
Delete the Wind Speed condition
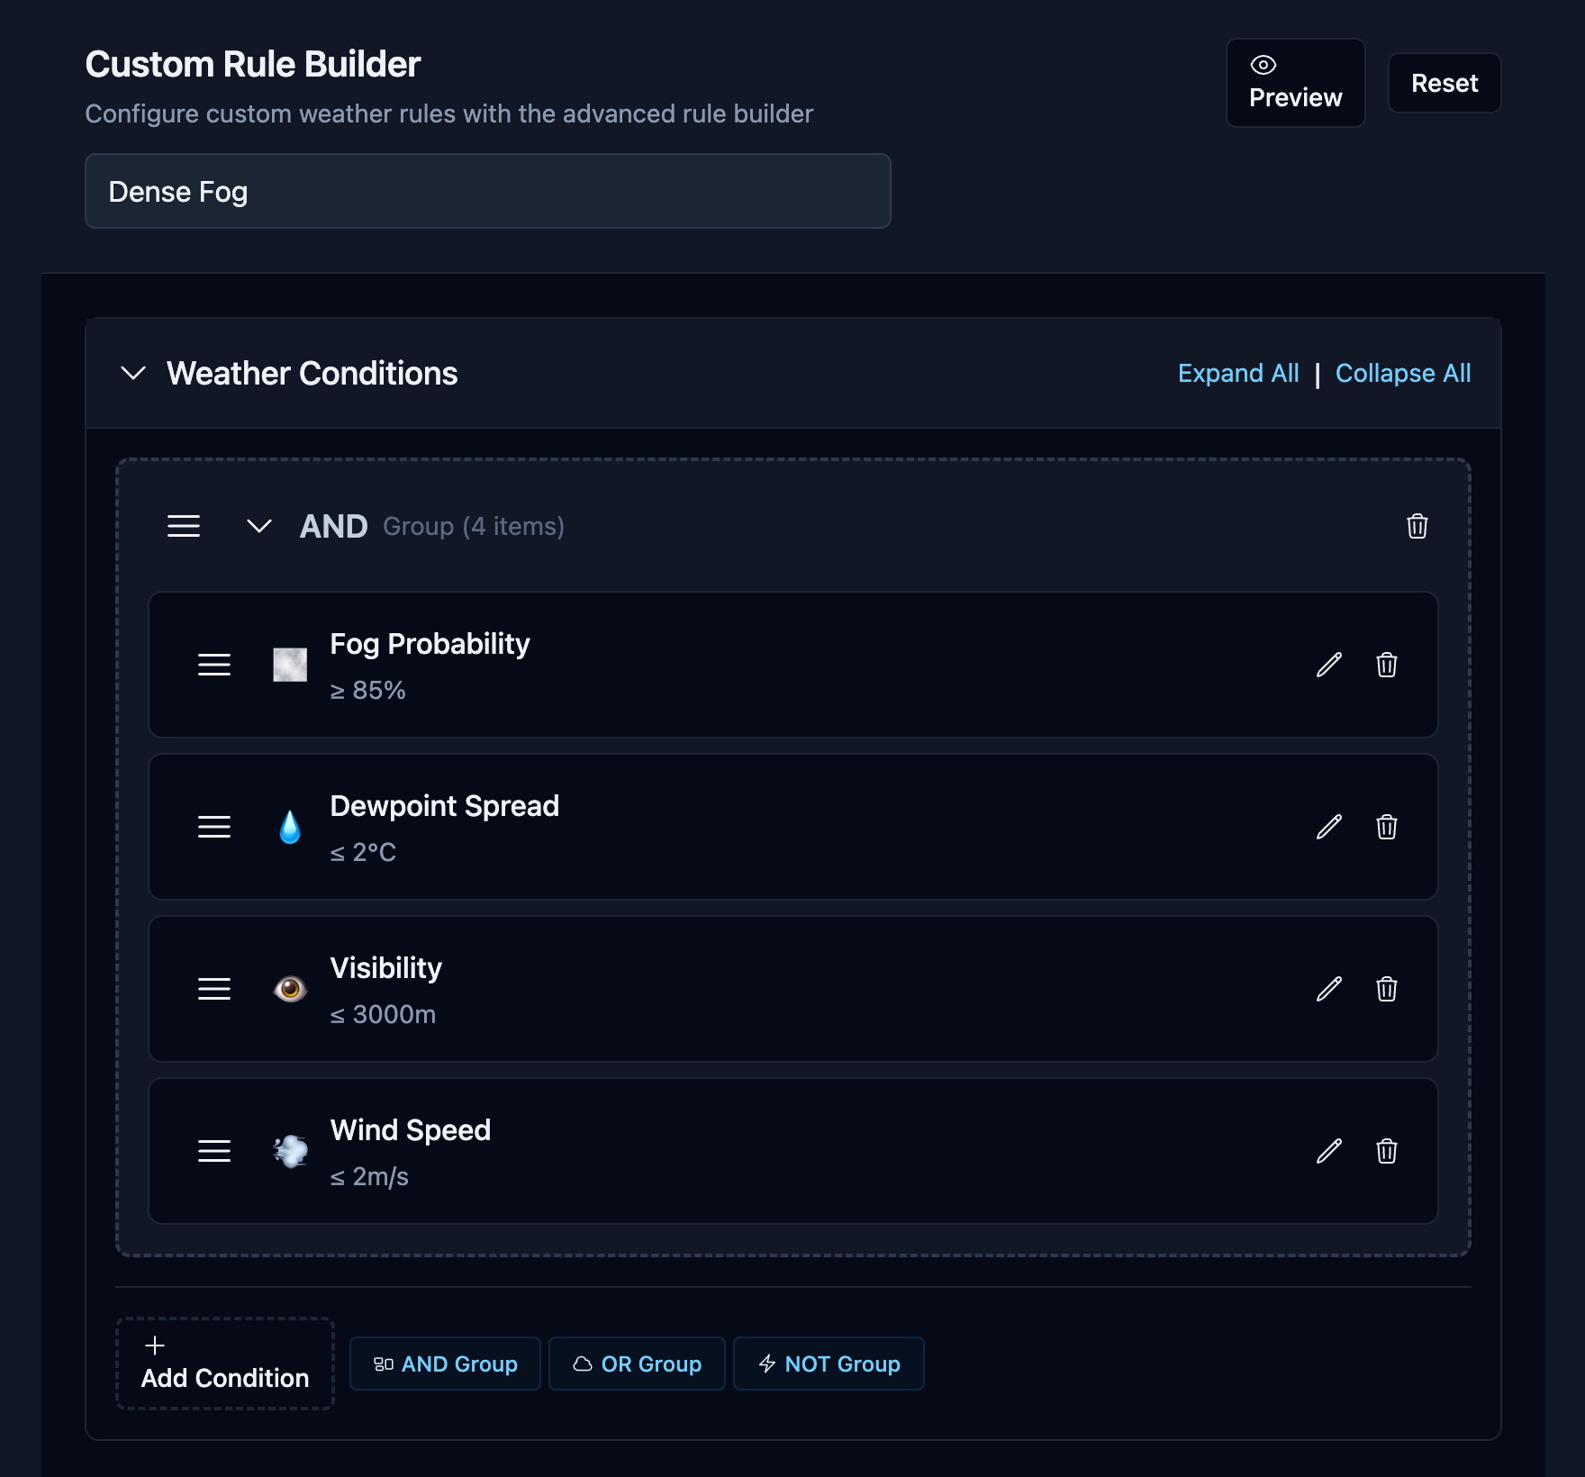tap(1386, 1152)
